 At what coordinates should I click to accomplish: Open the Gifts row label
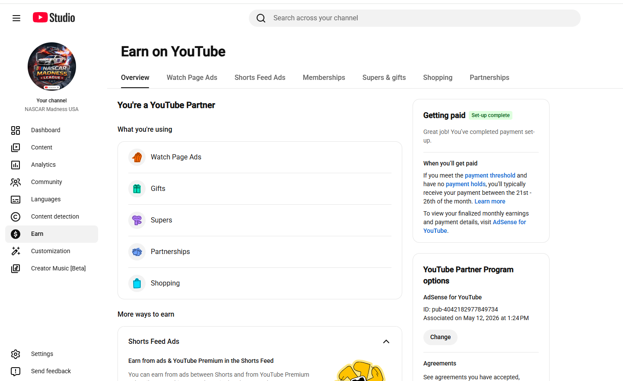[158, 189]
